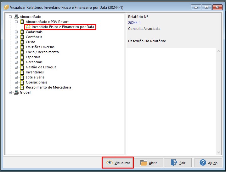Expand the Especiais folder
Screen dimensions: 226x172
click(x=16, y=57)
